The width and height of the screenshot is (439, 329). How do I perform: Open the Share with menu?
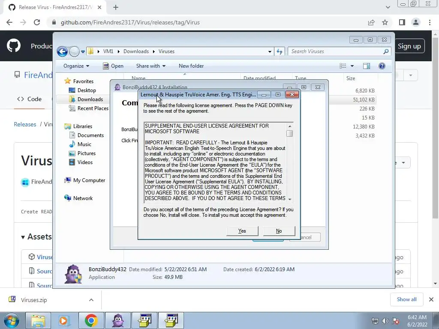(x=150, y=66)
